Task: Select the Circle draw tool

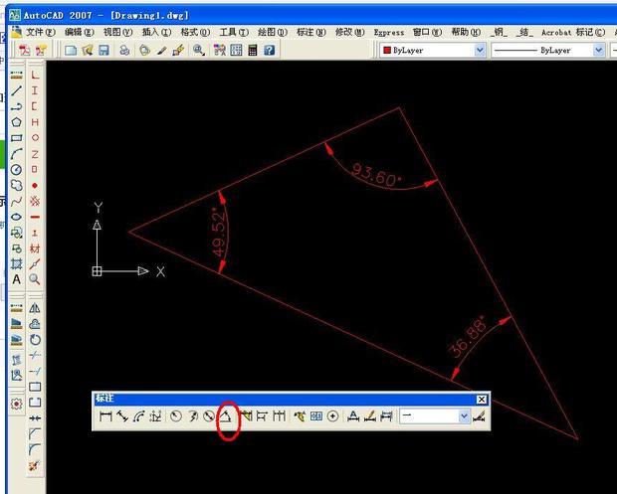Action: pyautogui.click(x=16, y=169)
